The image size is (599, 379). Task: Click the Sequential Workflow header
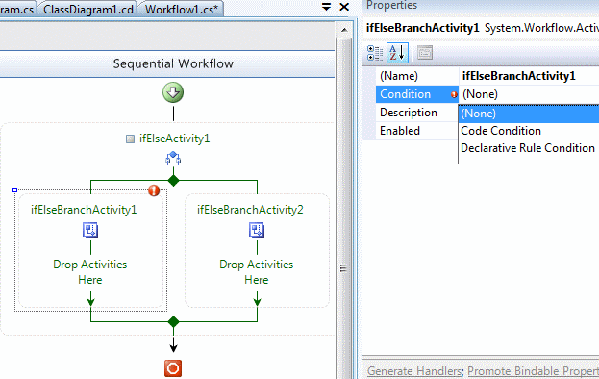tap(173, 63)
